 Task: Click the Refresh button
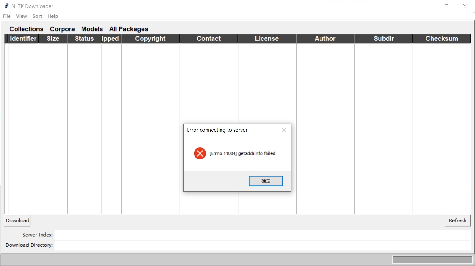(x=458, y=220)
